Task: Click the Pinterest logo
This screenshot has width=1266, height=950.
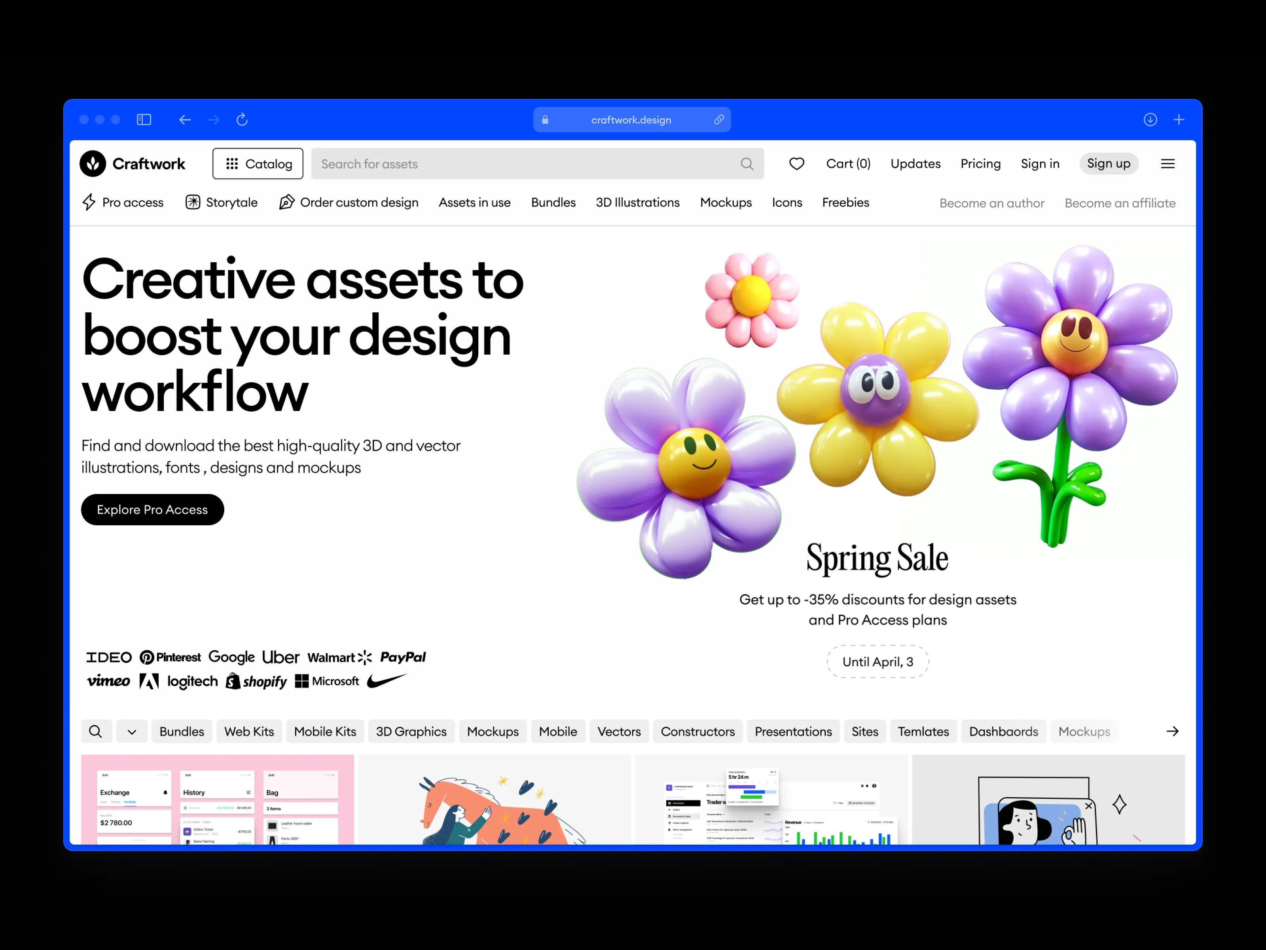Action: coord(170,657)
